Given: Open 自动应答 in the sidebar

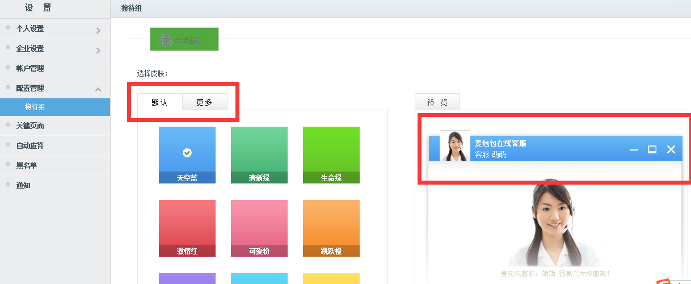Looking at the screenshot, I should coord(55,145).
